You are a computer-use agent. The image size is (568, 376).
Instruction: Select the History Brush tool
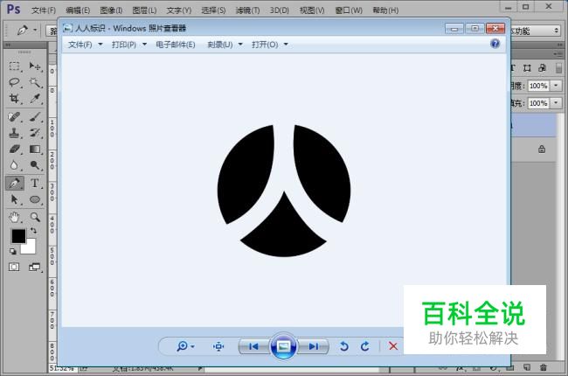35,133
